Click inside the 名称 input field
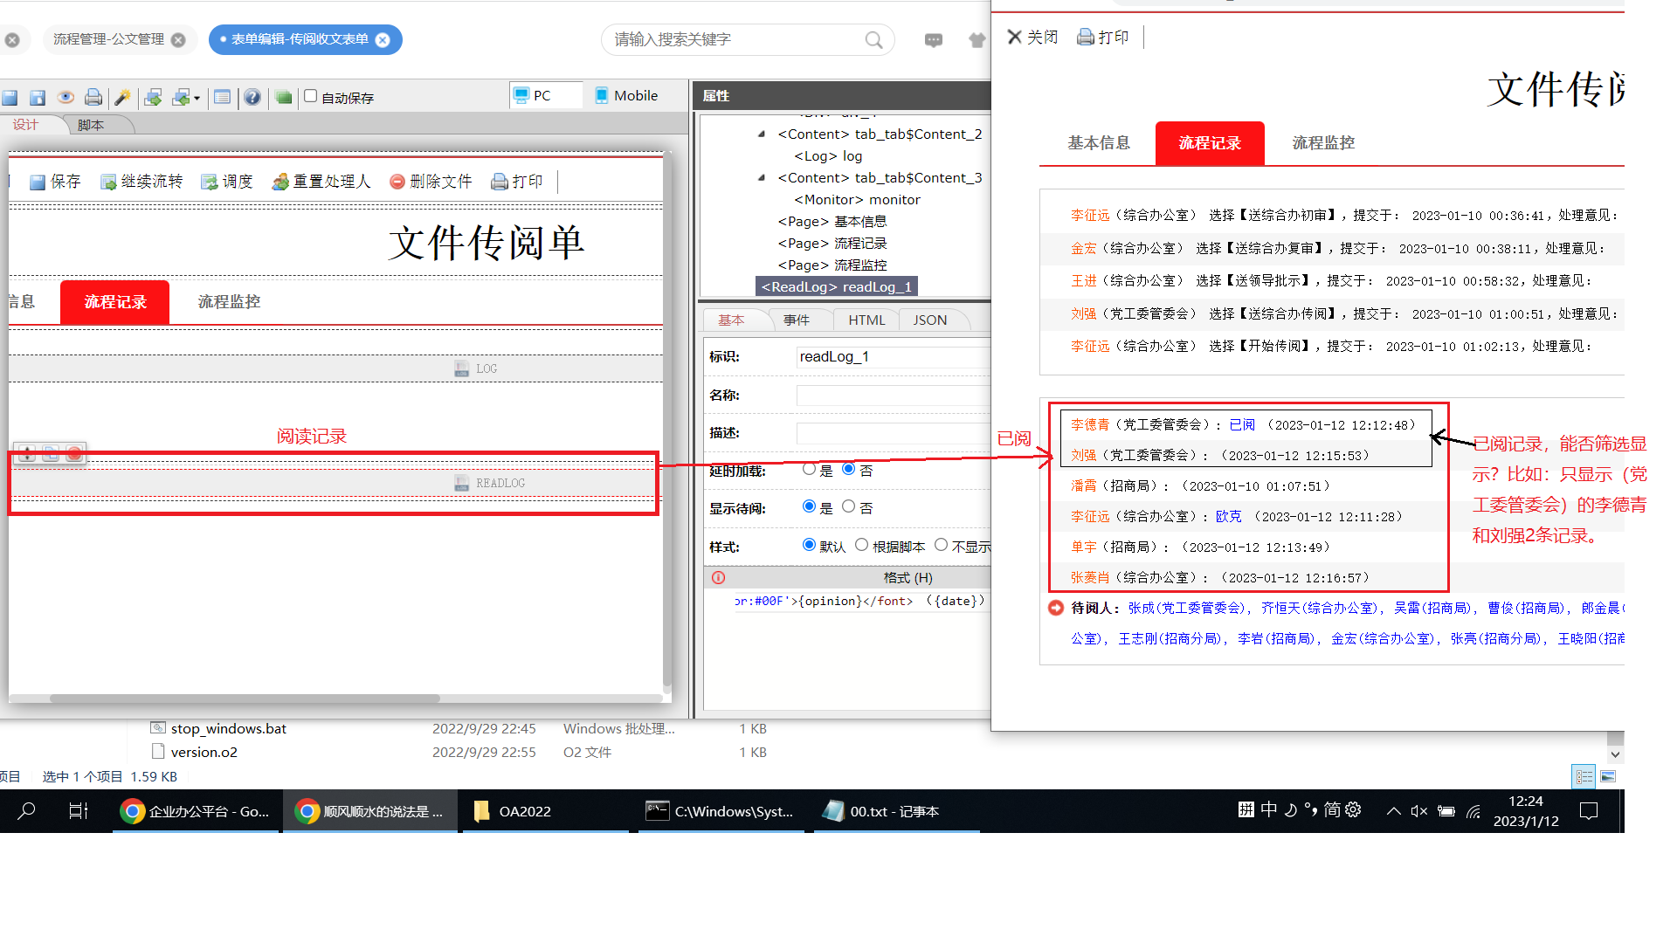The image size is (1677, 943). (893, 395)
